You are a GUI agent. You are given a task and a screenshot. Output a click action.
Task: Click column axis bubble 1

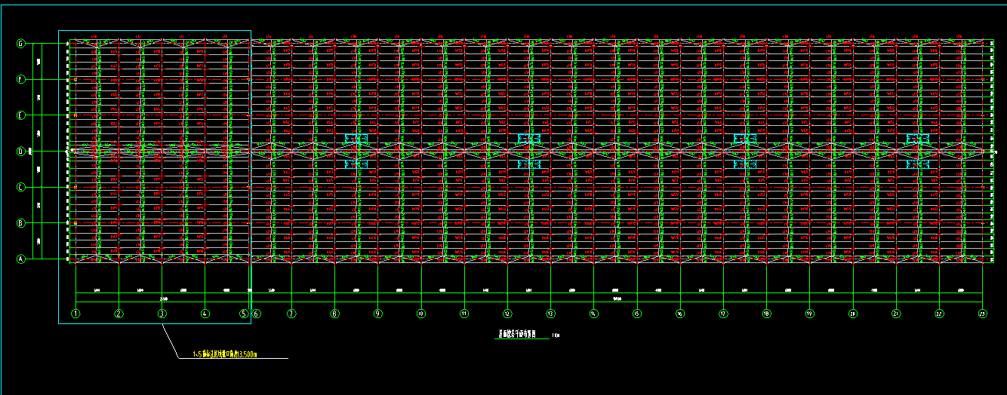[75, 314]
